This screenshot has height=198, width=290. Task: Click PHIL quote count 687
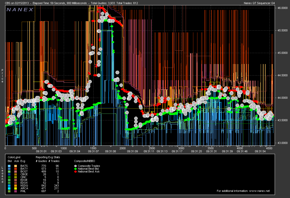pos(44,191)
